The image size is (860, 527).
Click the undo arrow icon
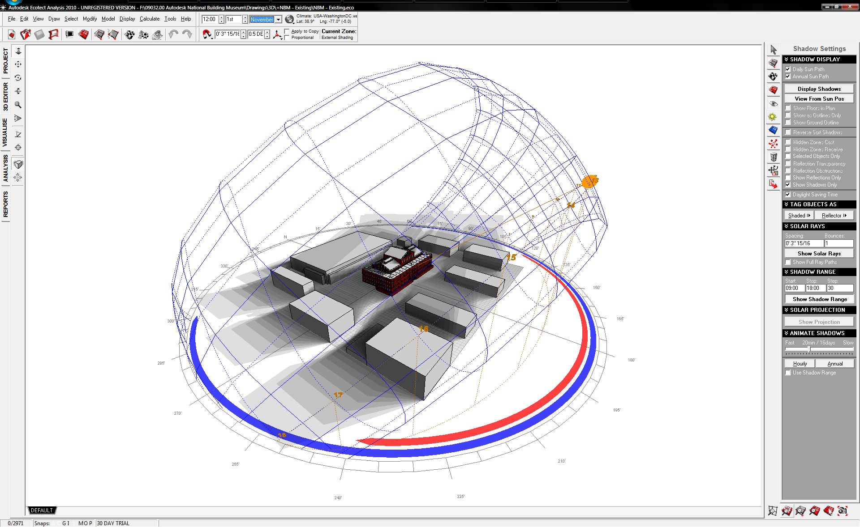pyautogui.click(x=173, y=34)
